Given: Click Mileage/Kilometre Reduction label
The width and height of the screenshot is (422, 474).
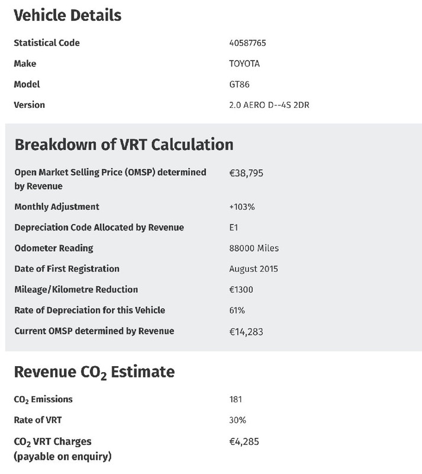Looking at the screenshot, I should 76,290.
